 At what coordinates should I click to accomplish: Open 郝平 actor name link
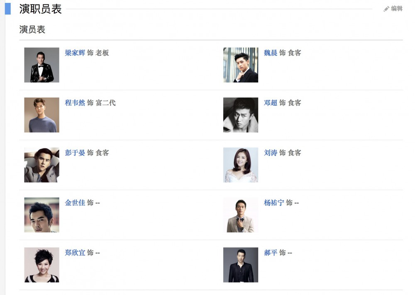pyautogui.click(x=271, y=253)
